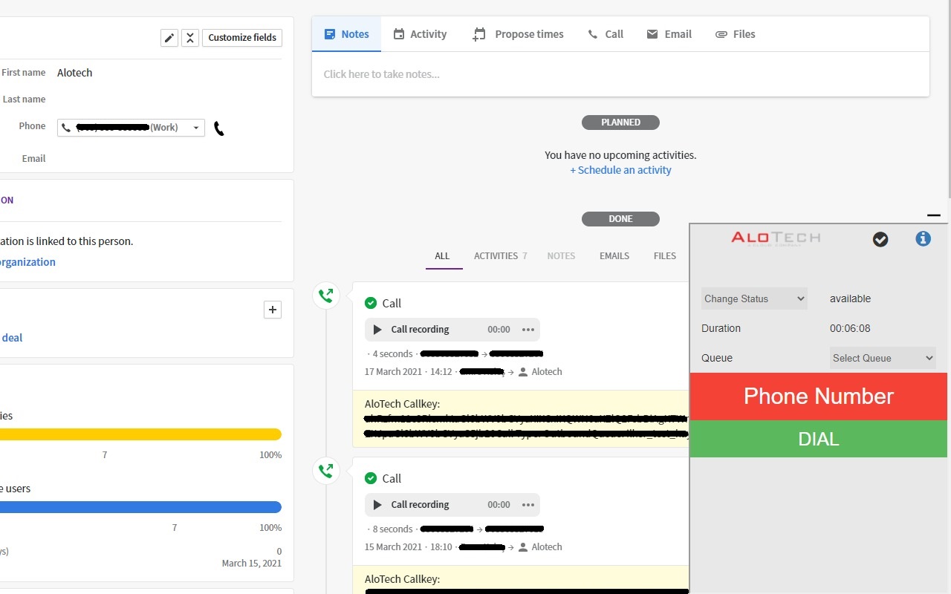This screenshot has width=951, height=594.
Task: Open the Files tab
Action: pos(735,34)
